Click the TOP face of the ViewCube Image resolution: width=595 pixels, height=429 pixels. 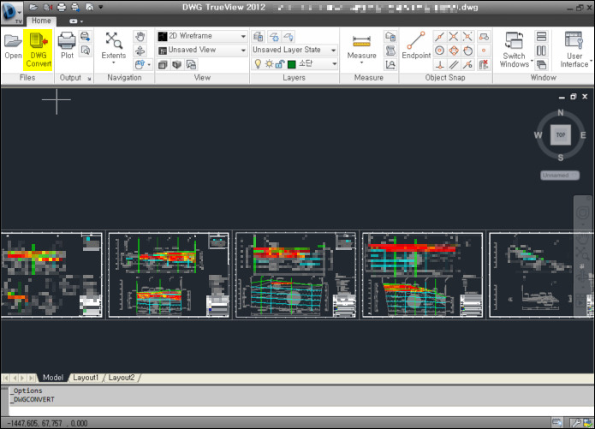[x=561, y=134]
